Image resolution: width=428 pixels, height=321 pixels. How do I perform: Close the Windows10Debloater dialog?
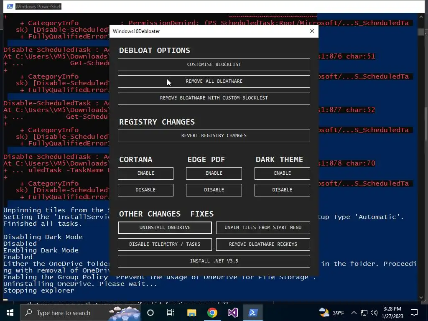[x=312, y=31]
